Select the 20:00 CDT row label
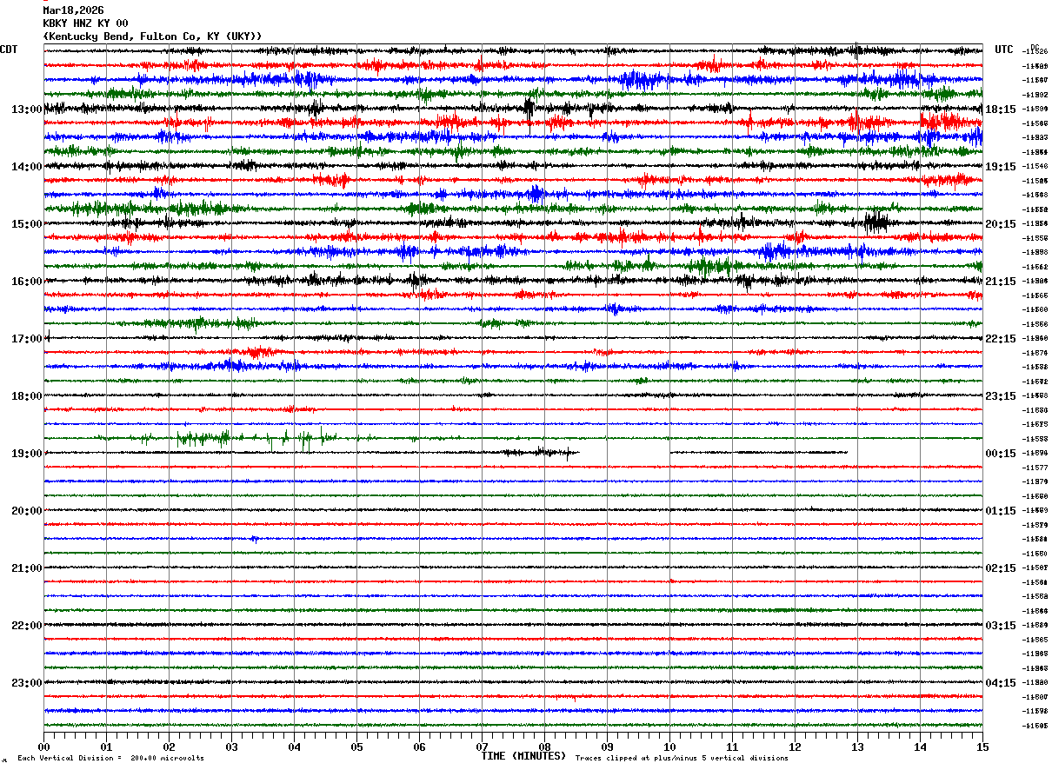The height and width of the screenshot is (770, 1052). 27,510
